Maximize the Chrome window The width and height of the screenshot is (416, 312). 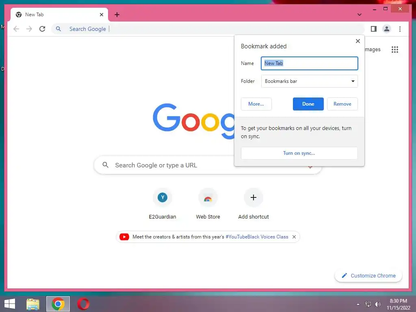point(386,9)
